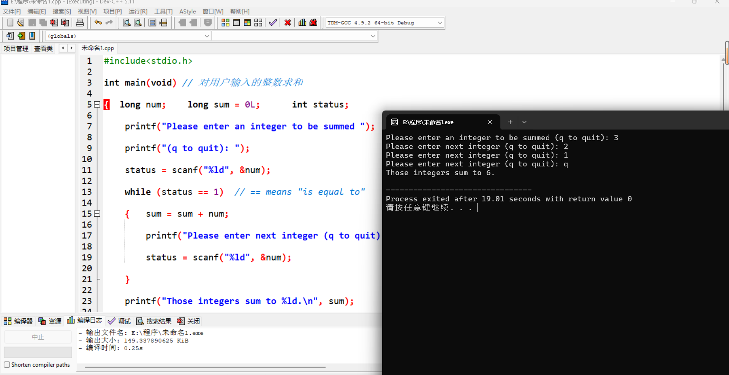Collapse the code fold at line 5
This screenshot has height=375, width=729.
pyautogui.click(x=97, y=104)
